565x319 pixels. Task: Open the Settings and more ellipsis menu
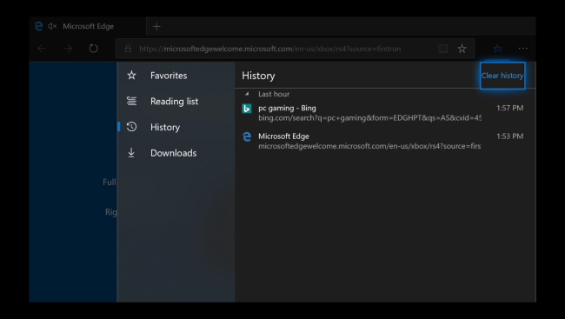(522, 49)
